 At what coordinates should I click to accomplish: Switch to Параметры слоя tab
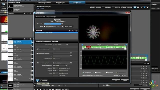[x=44, y=3]
